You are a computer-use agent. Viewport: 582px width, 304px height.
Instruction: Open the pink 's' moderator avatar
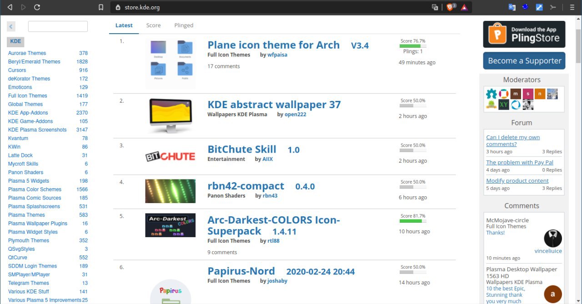coord(528,94)
